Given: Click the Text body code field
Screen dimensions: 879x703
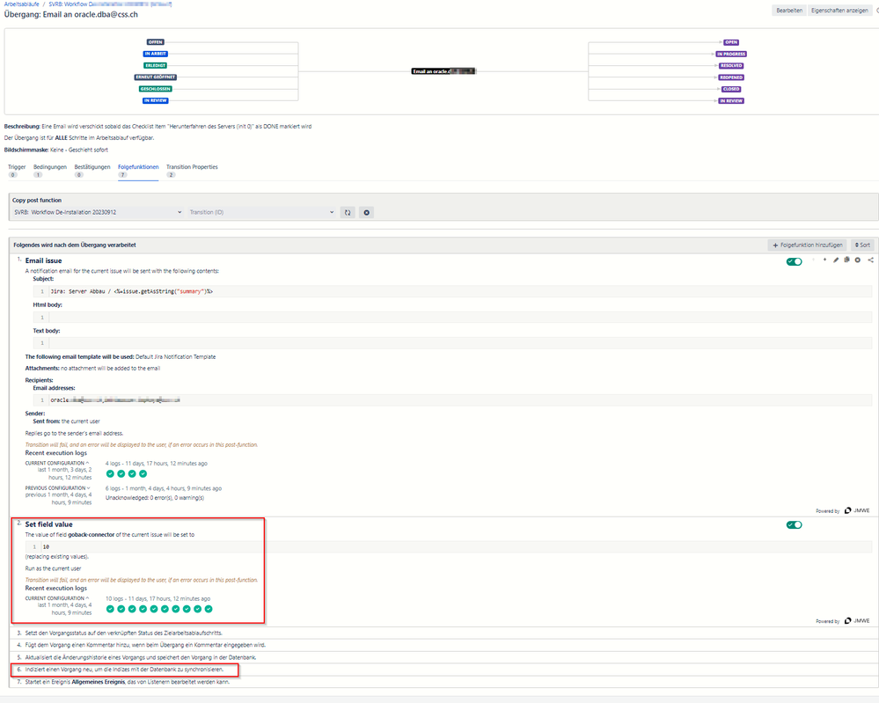Looking at the screenshot, I should [x=452, y=342].
